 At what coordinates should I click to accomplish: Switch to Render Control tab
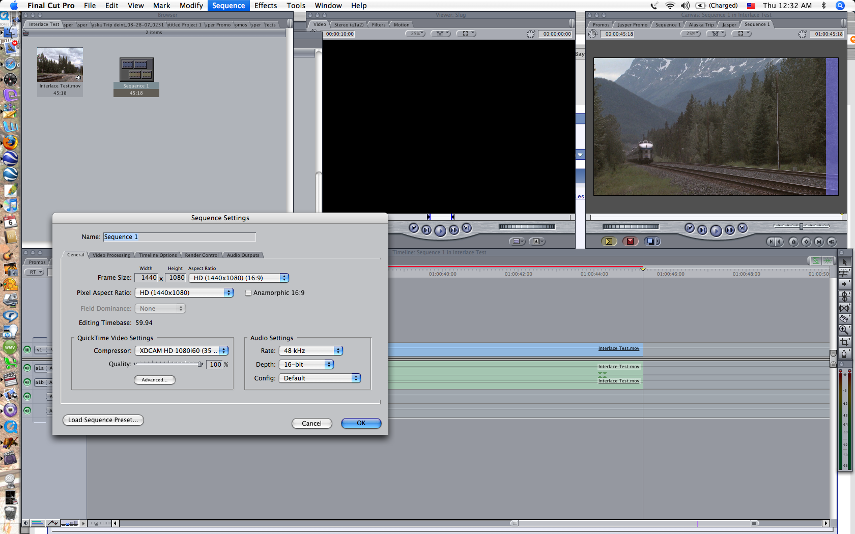pos(202,255)
